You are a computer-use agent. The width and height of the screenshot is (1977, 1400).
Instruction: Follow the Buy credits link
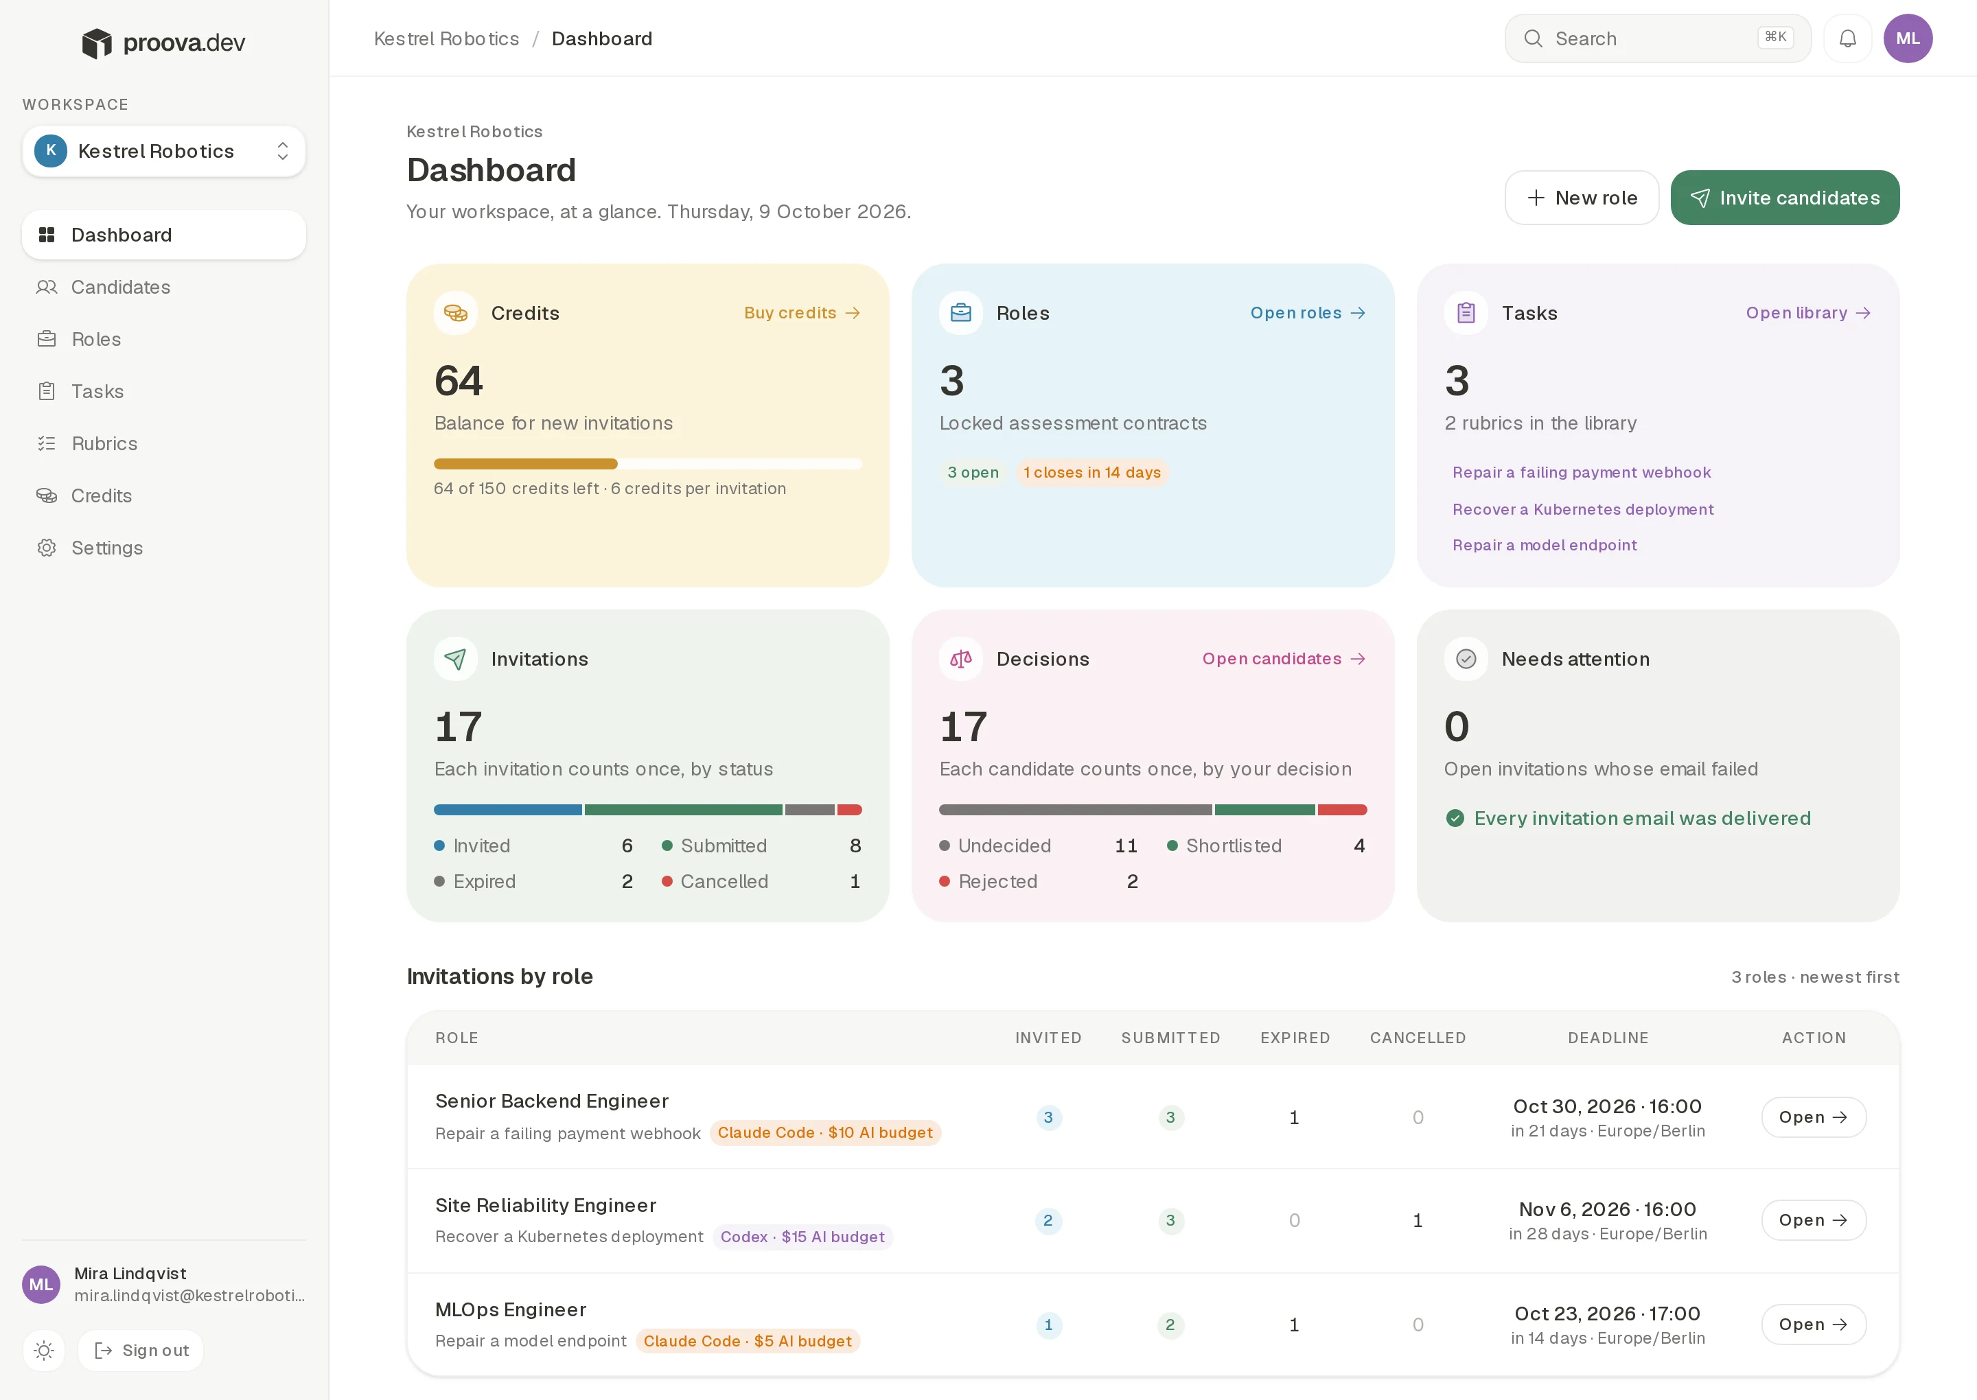tap(802, 313)
